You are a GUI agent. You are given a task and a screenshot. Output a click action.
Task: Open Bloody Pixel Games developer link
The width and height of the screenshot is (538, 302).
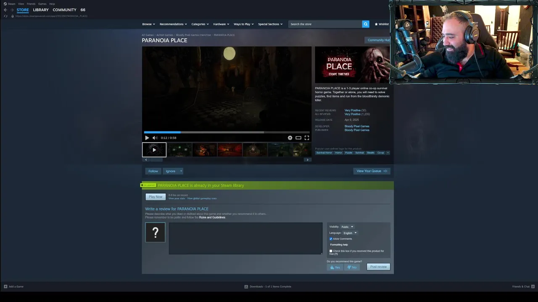pyautogui.click(x=357, y=126)
